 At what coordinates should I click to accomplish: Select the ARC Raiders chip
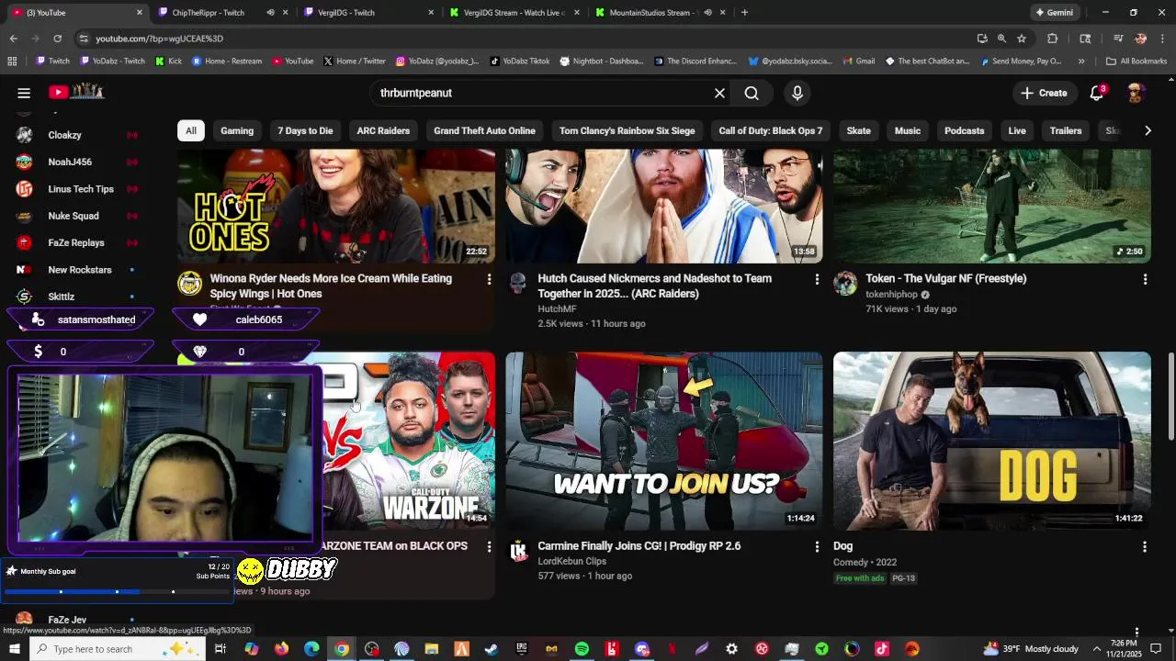click(383, 130)
